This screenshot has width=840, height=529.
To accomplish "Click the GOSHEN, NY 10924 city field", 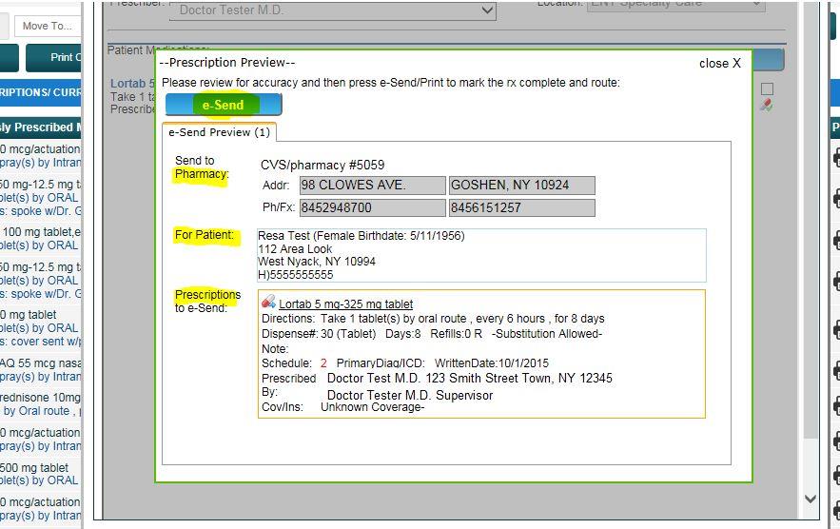I will [x=521, y=186].
